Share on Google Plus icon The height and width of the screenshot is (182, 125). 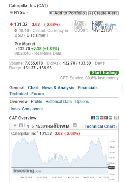click(102, 118)
